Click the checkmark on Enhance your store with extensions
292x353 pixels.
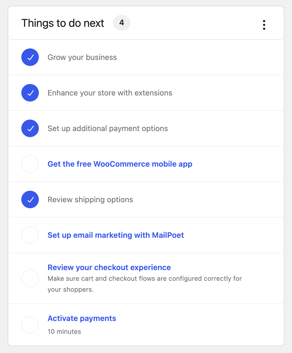[x=30, y=93]
